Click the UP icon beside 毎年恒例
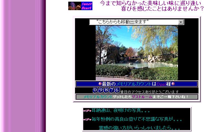Screen dimensions: 204x132 [87, 119]
